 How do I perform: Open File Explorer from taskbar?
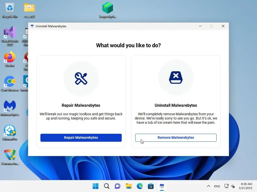(129, 186)
